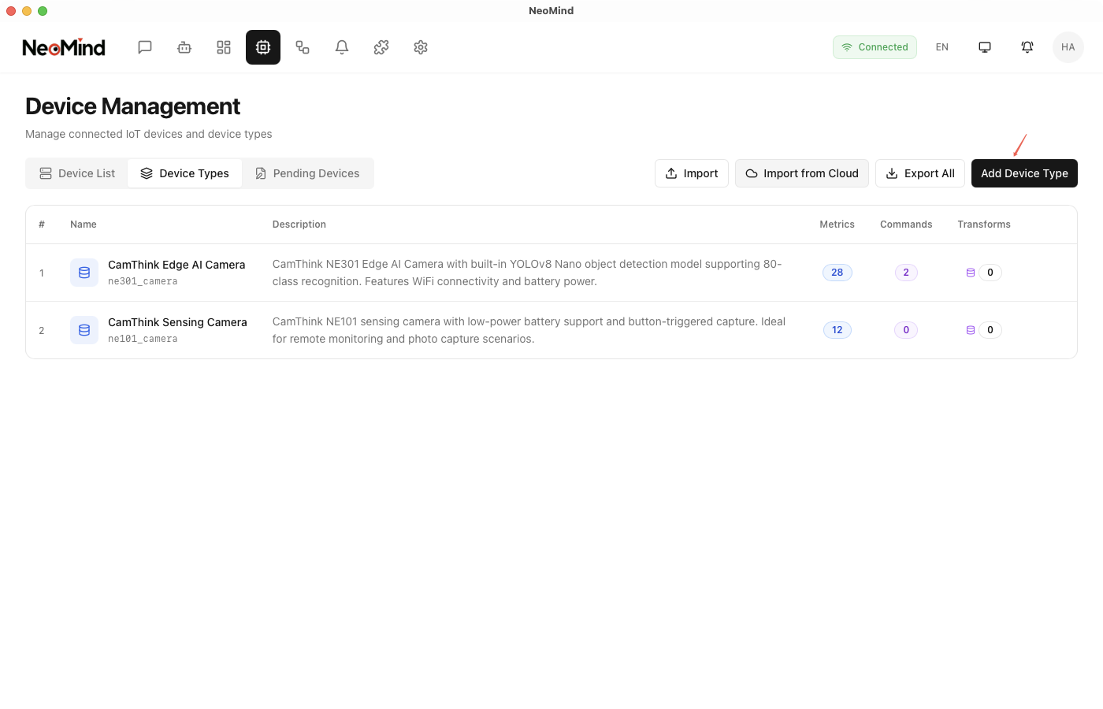
Task: Open the AI assistant bot
Action: (184, 47)
